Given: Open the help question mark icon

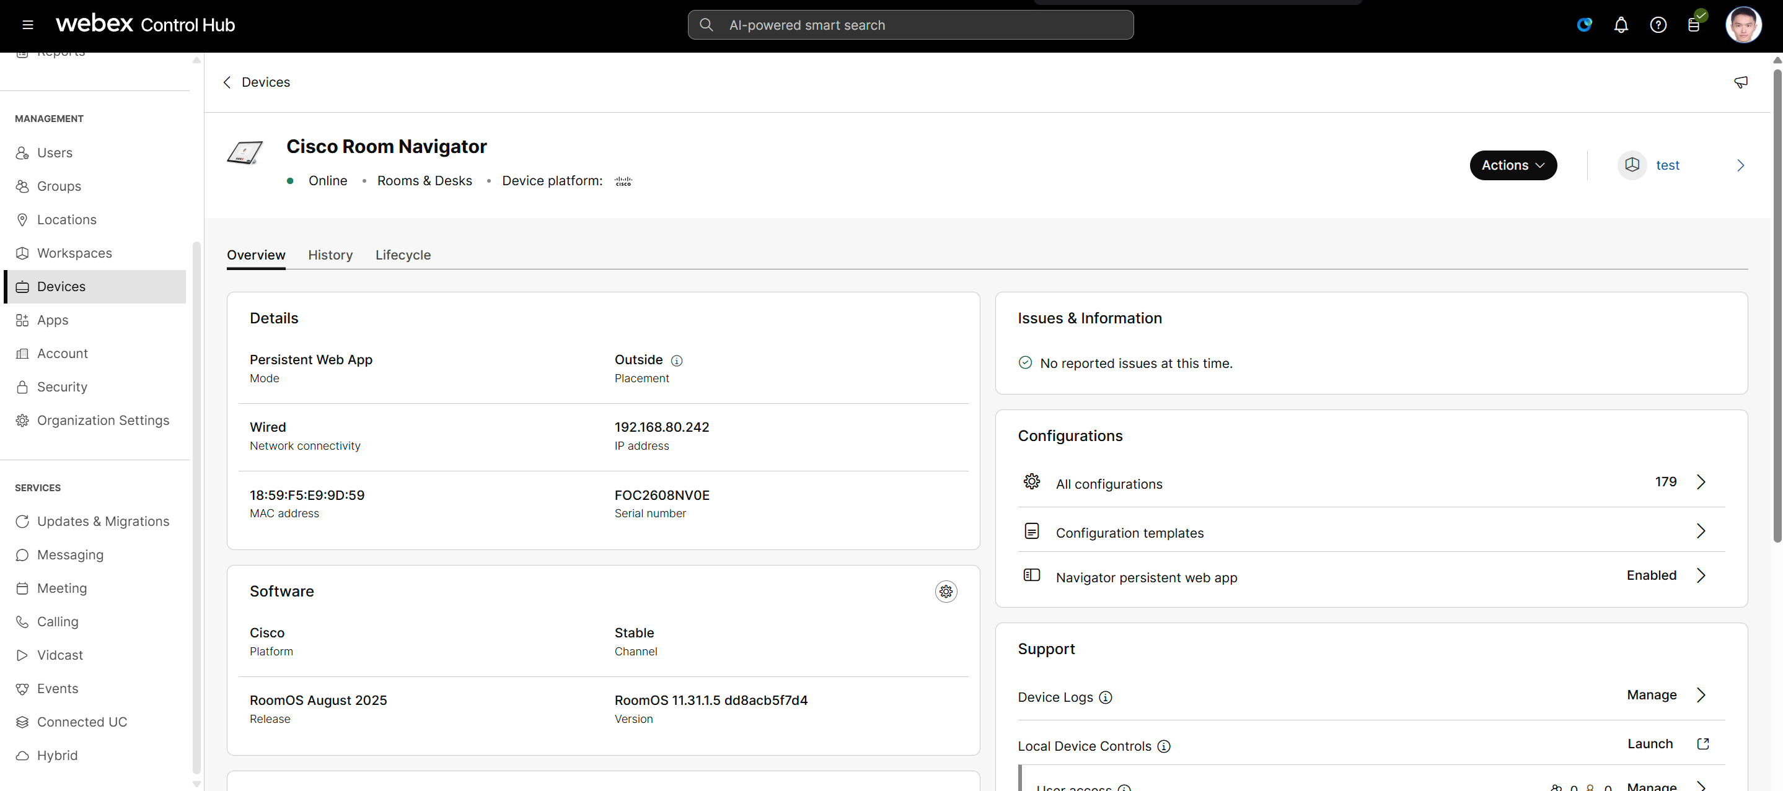Looking at the screenshot, I should click(x=1658, y=25).
